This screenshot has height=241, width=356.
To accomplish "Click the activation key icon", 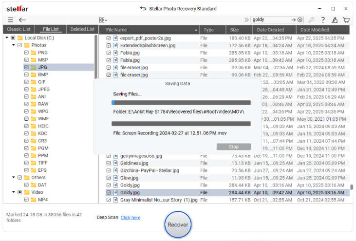I will [x=311, y=20].
